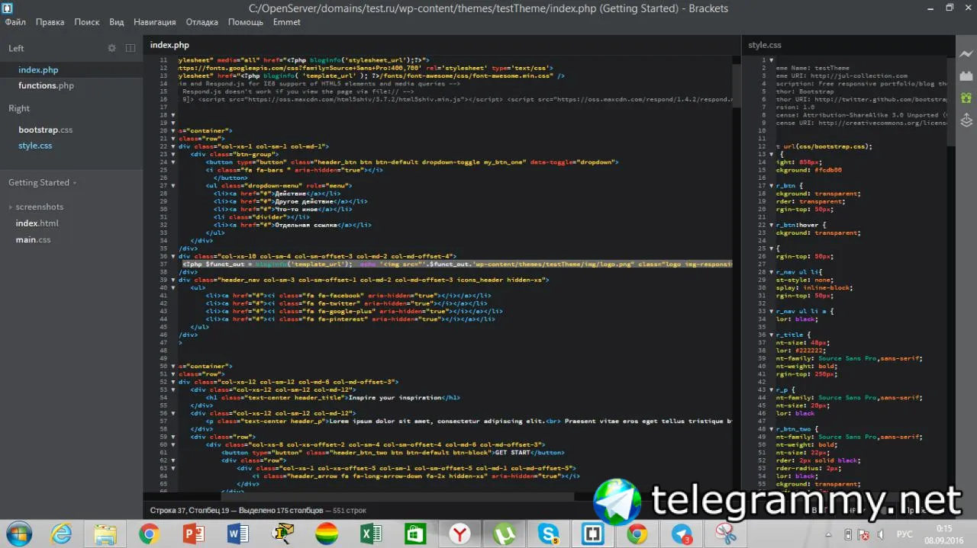The width and height of the screenshot is (977, 548).
Task: Open Навигация menu
Action: coord(155,22)
